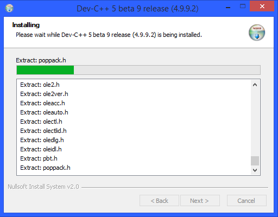The image size is (278, 217).
Task: Click the installer icon in title bar
Action: click(x=9, y=8)
